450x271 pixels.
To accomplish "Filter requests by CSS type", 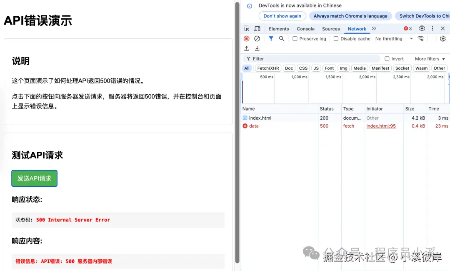I will (303, 68).
